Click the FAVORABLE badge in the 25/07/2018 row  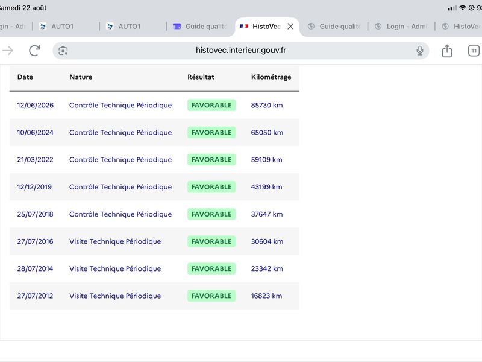(211, 214)
